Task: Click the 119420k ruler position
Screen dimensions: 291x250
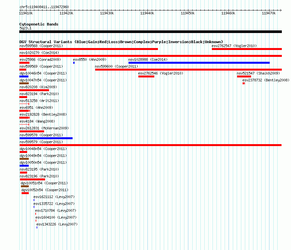Action: [x=66, y=13]
